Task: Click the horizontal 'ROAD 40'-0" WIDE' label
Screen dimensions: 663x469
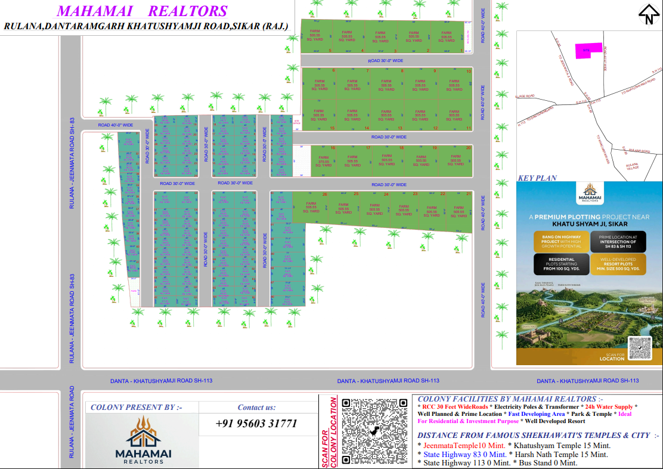Action: point(116,125)
